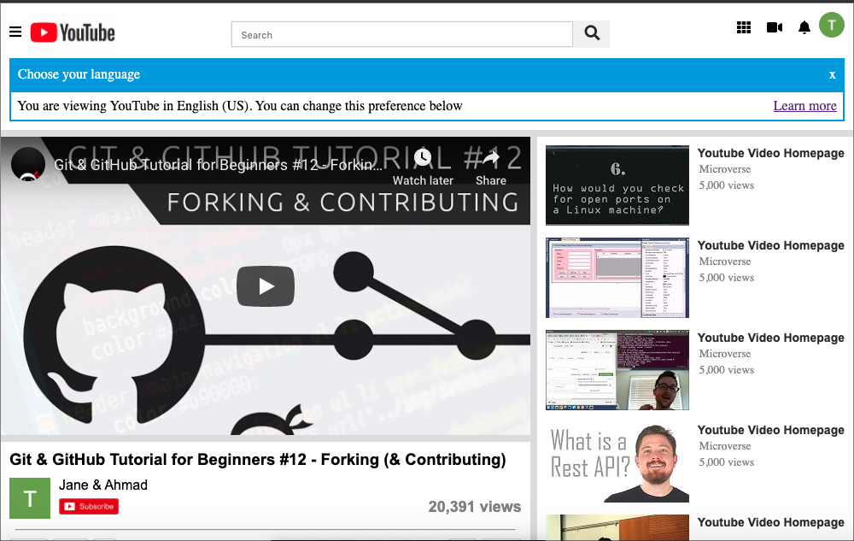Click the red Subscribe button
Screen dimensions: 854x541
[89, 507]
